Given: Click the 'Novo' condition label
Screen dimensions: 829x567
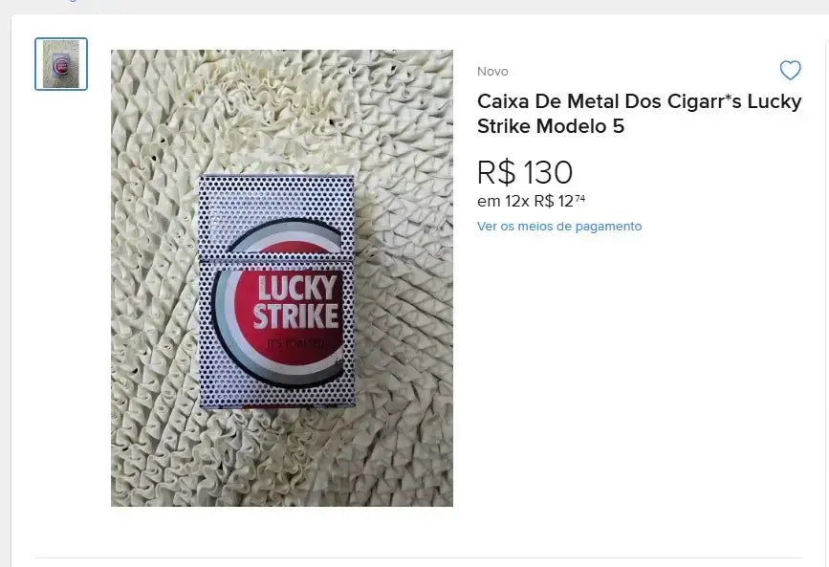Looking at the screenshot, I should (492, 72).
